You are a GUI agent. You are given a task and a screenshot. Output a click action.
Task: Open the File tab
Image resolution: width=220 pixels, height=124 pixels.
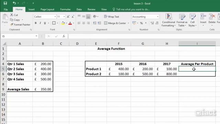point(6,9)
